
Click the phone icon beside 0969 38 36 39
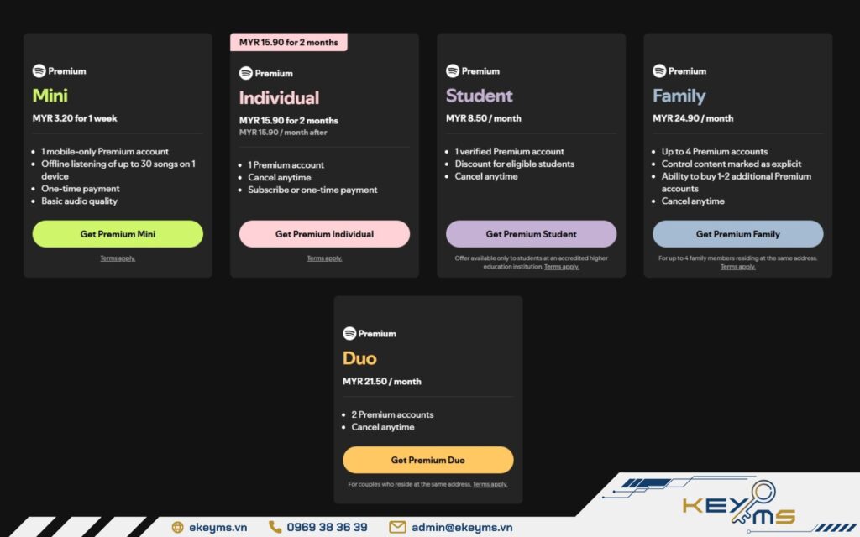point(275,527)
